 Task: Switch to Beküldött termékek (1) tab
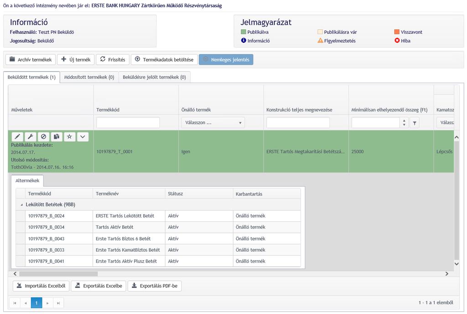[x=31, y=77]
